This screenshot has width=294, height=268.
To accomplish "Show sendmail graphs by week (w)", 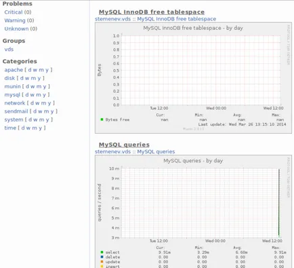I will click(40, 111).
